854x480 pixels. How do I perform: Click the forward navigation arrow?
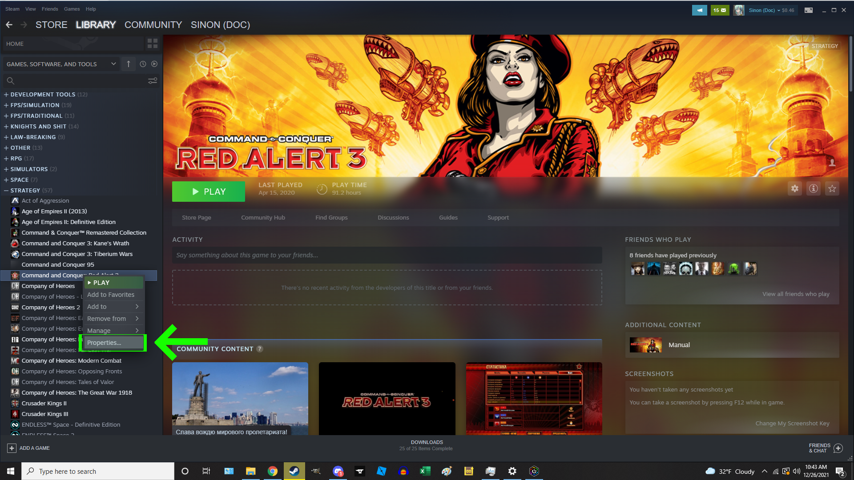(24, 25)
